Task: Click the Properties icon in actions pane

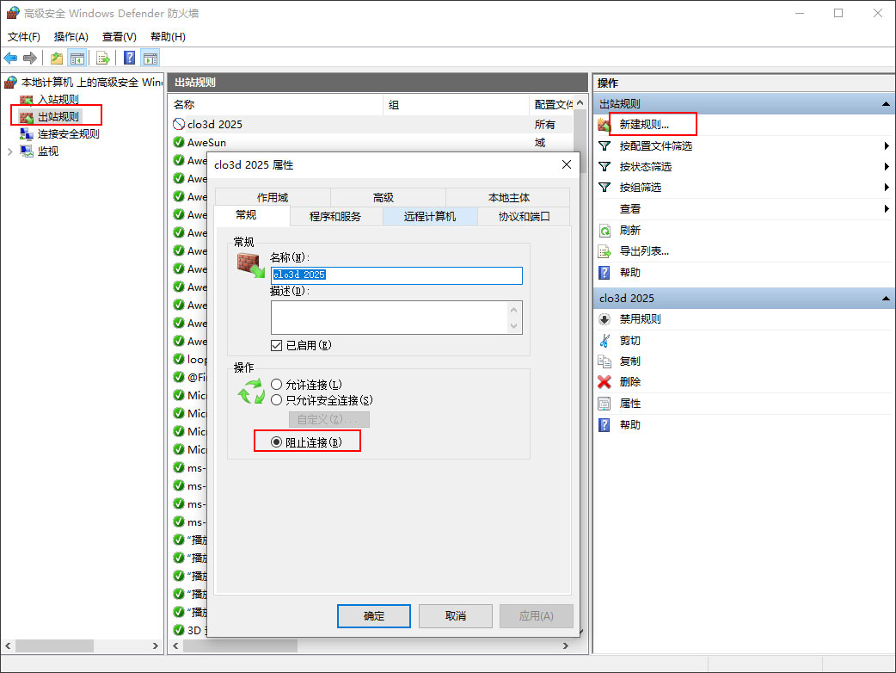Action: (604, 404)
